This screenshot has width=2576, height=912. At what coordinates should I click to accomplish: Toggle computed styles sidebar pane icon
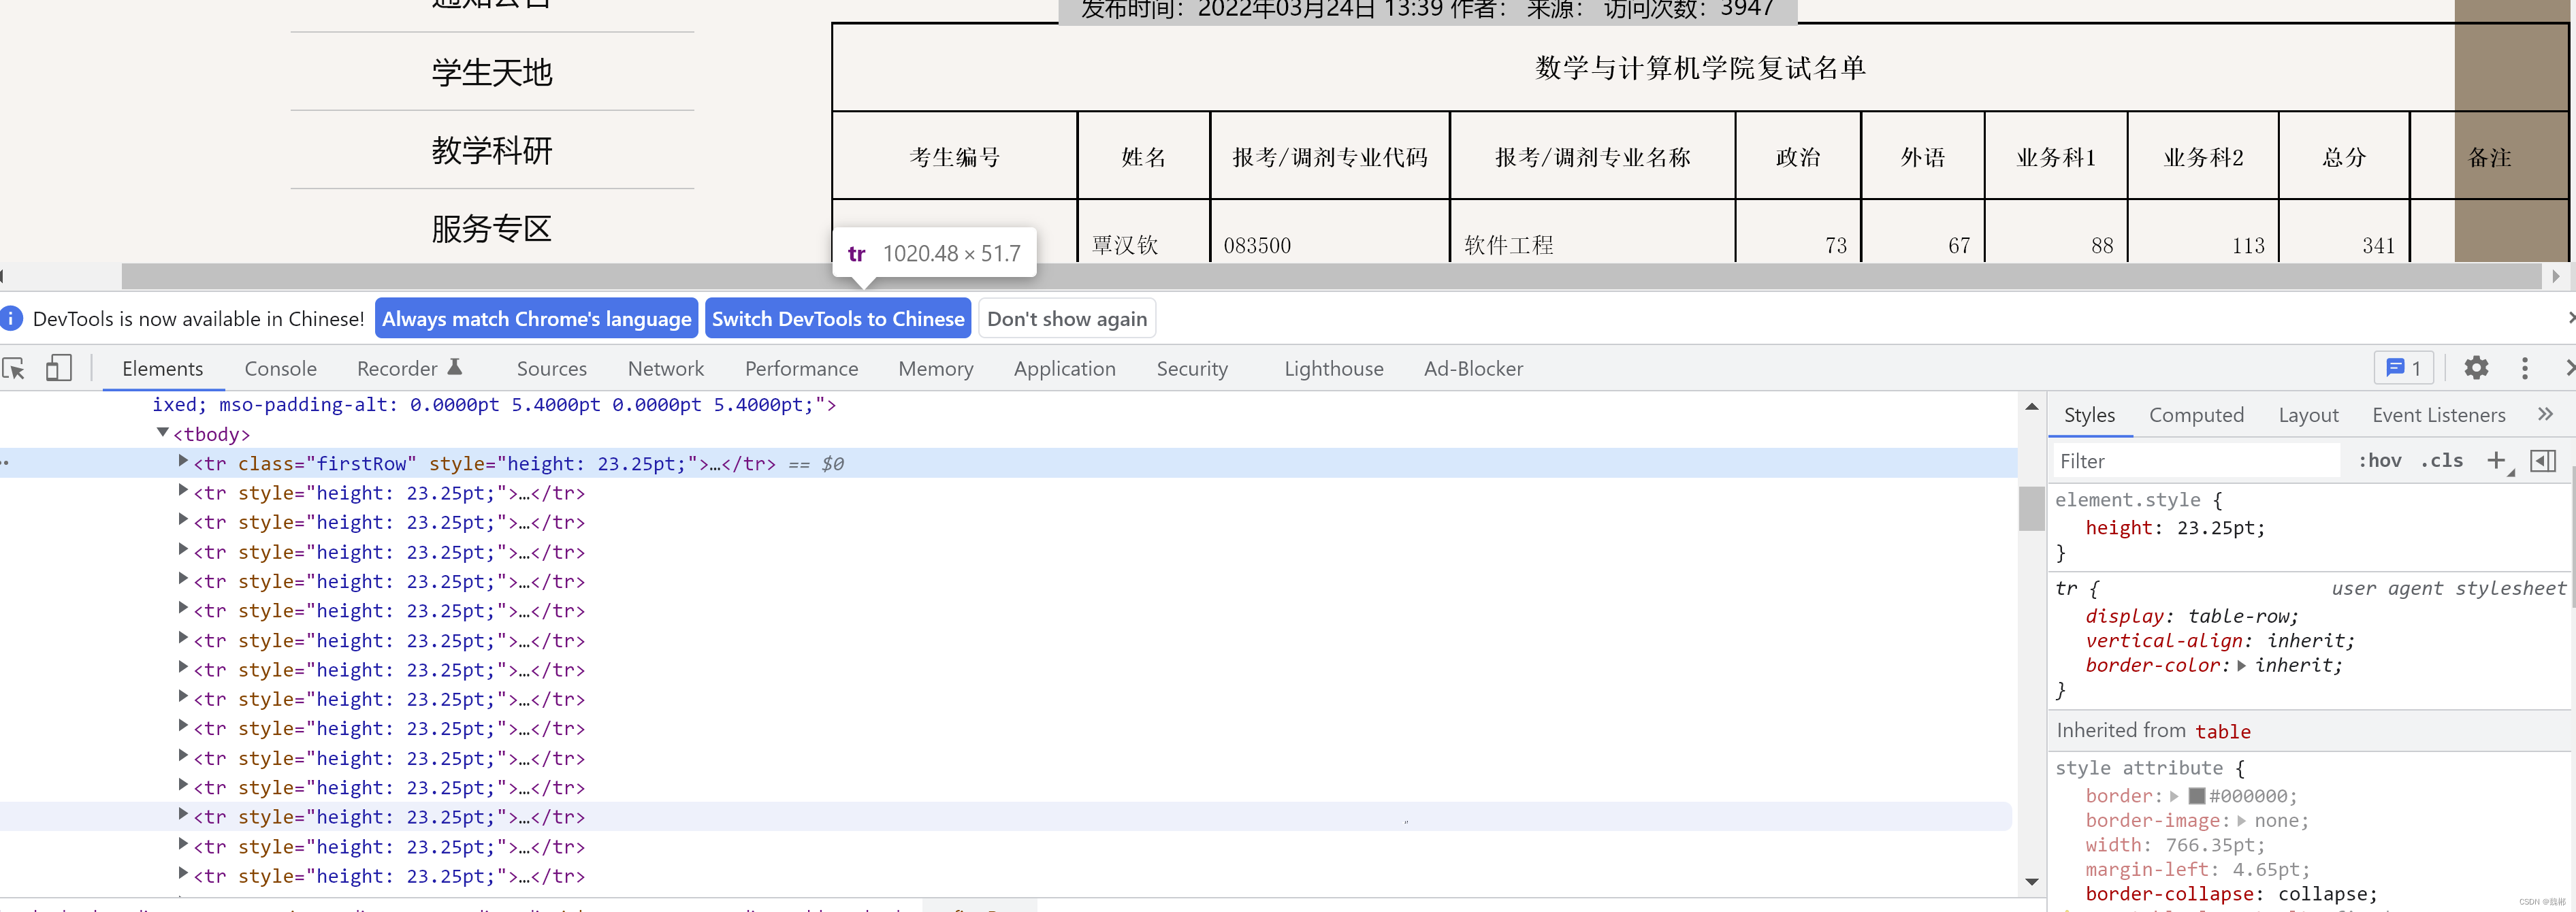(x=2542, y=460)
